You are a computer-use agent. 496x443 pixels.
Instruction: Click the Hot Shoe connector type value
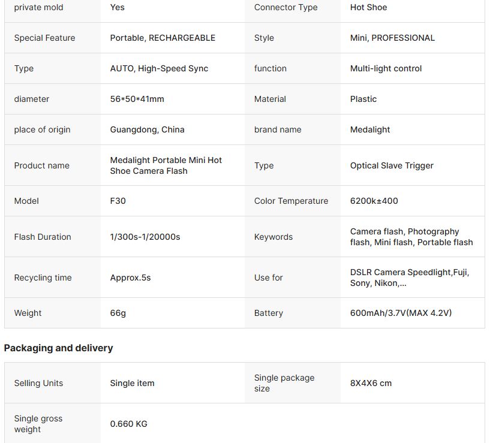tap(368, 7)
